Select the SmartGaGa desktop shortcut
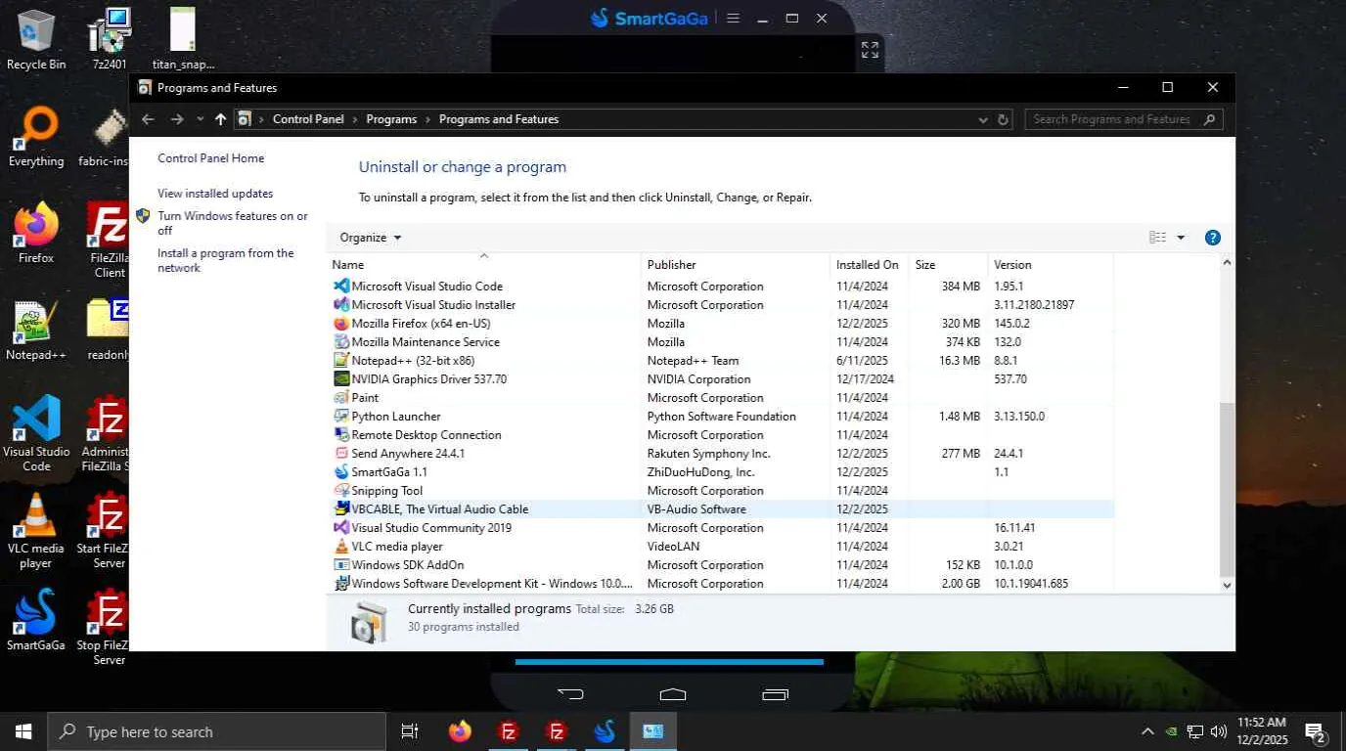 click(x=36, y=620)
